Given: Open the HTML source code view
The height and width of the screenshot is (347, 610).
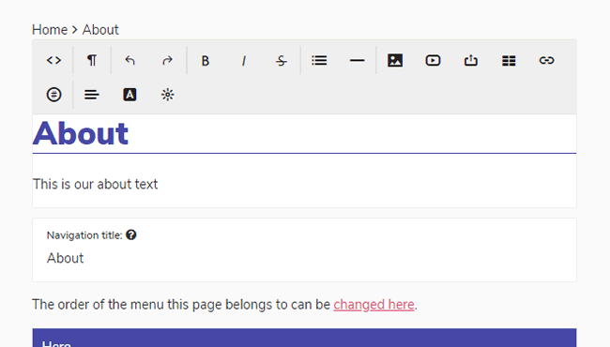Looking at the screenshot, I should coord(53,60).
